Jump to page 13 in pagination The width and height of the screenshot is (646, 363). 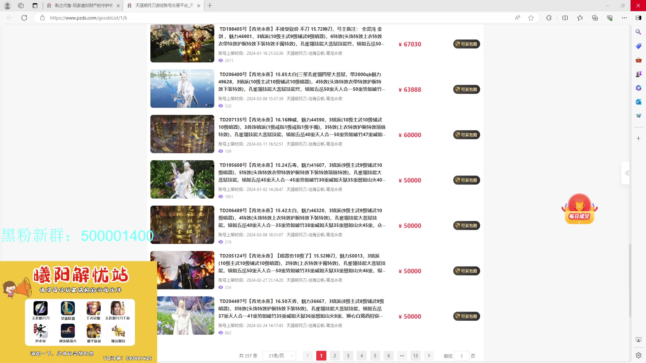click(416, 356)
